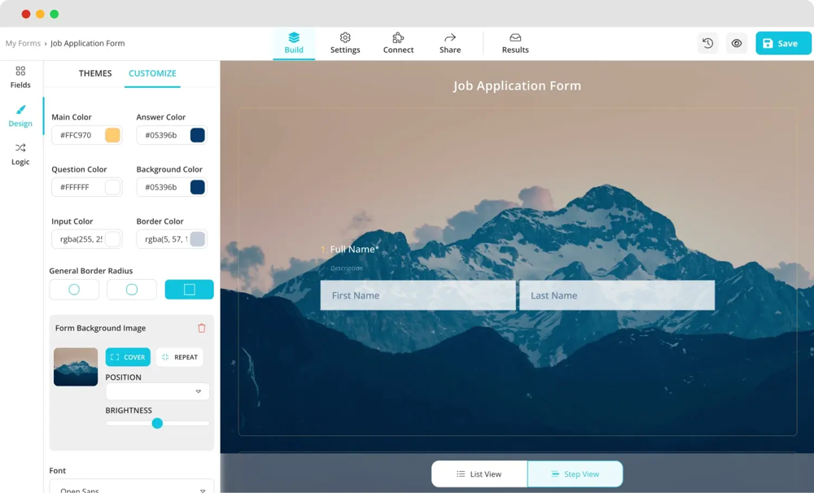Save the form

[x=782, y=44]
